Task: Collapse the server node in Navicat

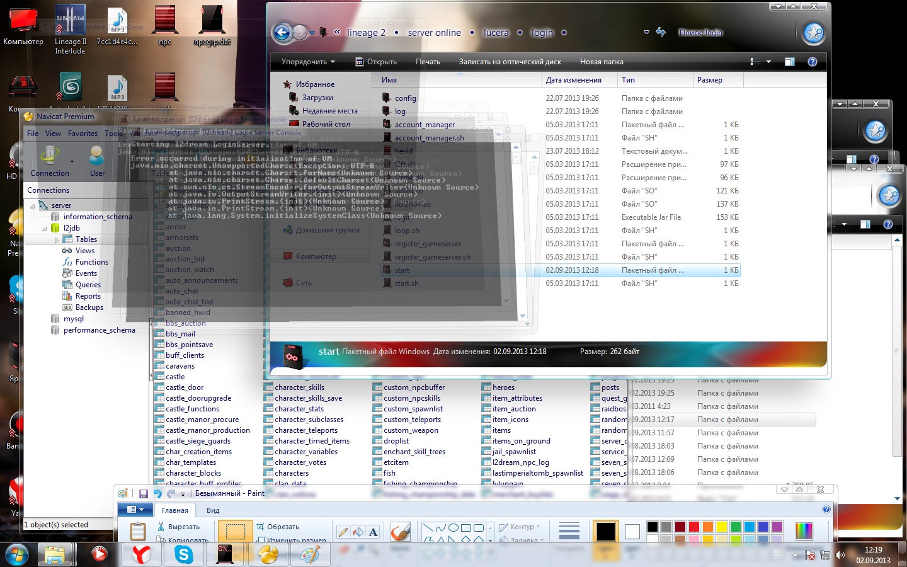Action: pos(33,206)
